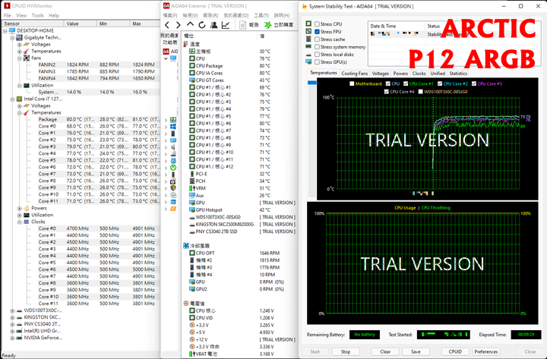The width and height of the screenshot is (547, 359).
Task: Click the System Stability Test flame icon
Action: click(304, 6)
